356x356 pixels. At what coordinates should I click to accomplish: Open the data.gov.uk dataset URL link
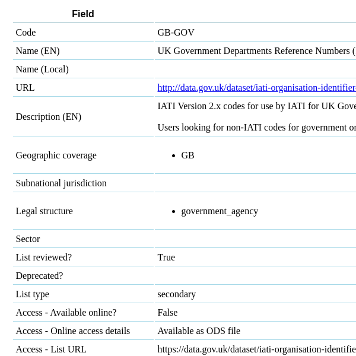point(256,88)
